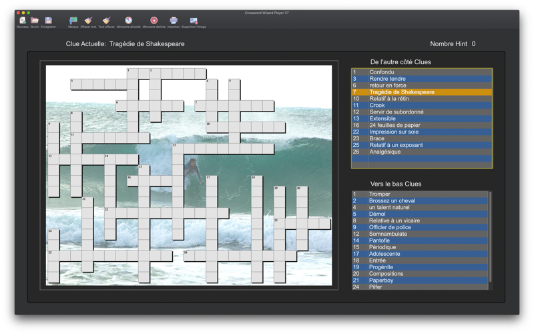
Task: Select across clue 16 24 feuilles de papier
Action: (x=422, y=125)
